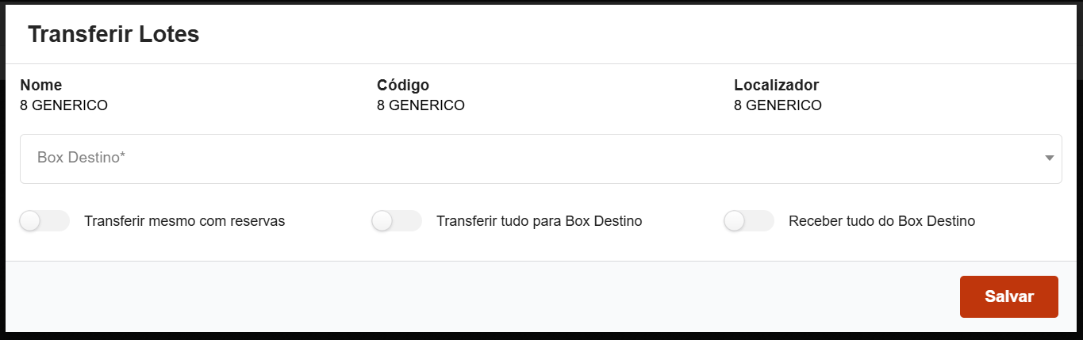Click the dark backdrop below the dialog
The width and height of the screenshot is (1083, 340).
pyautogui.click(x=540, y=336)
